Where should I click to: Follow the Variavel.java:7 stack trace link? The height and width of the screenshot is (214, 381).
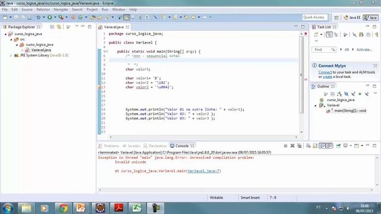(x=204, y=171)
